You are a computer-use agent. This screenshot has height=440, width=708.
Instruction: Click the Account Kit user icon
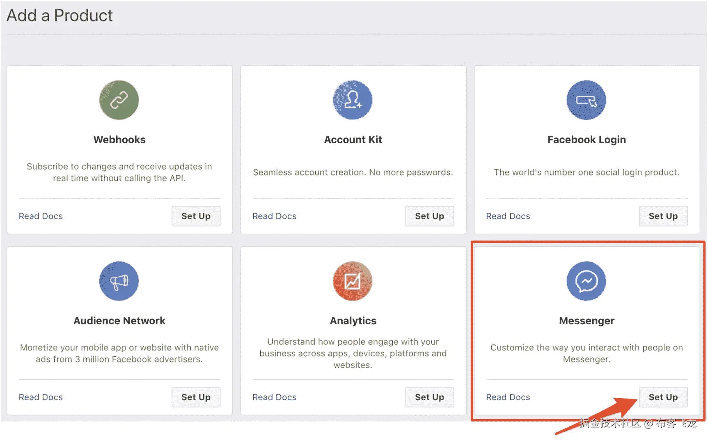[353, 100]
